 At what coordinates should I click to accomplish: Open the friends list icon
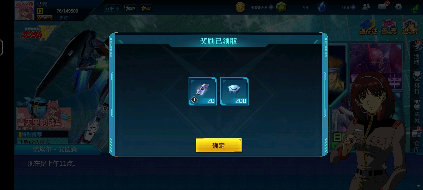(x=366, y=7)
